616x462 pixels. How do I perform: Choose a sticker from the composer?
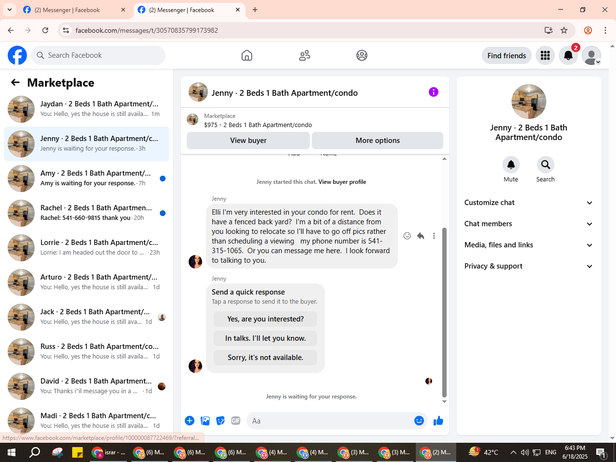220,421
